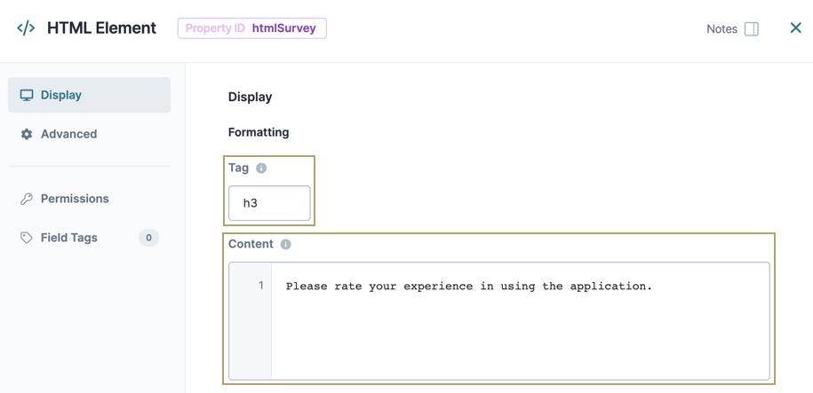The image size is (813, 393).
Task: Click the HTML Element title text
Action: point(101,28)
